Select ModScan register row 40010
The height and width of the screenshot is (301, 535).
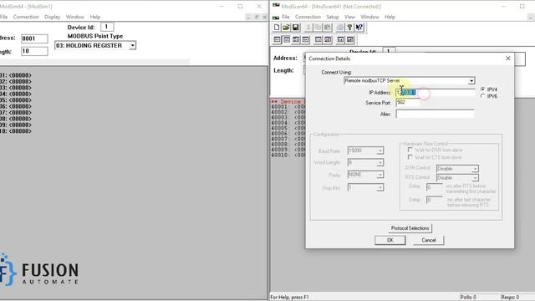pos(288,156)
